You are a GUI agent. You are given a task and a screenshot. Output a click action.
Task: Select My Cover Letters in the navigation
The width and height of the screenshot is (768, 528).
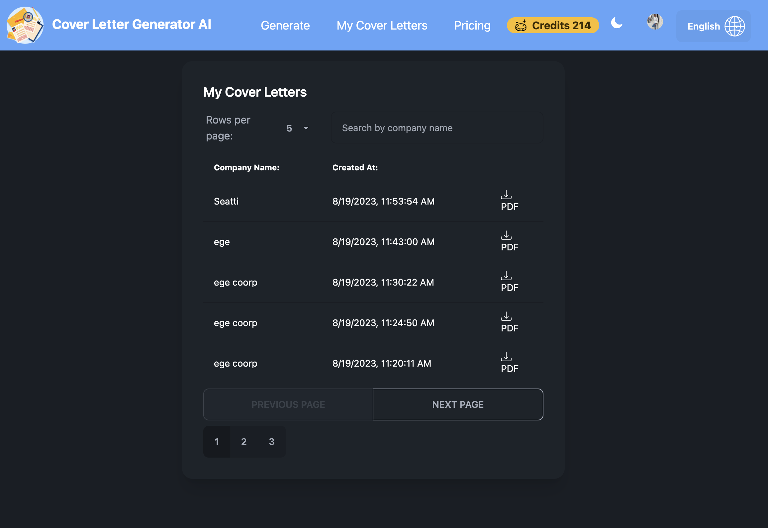coord(382,25)
